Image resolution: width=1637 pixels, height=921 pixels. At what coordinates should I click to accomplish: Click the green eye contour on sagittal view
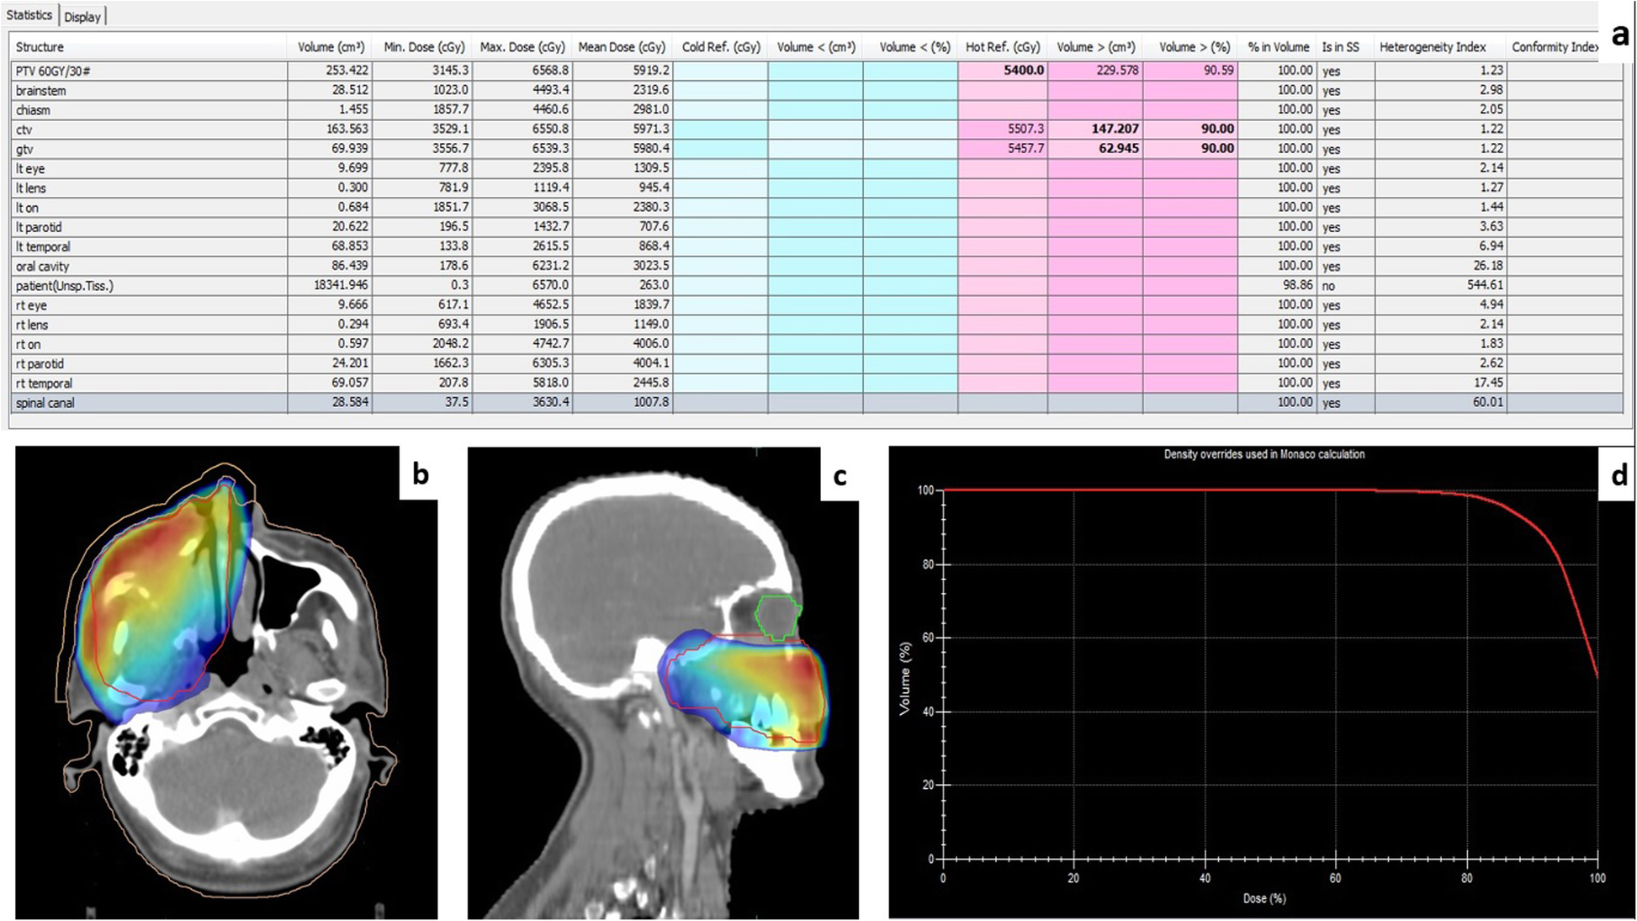(x=778, y=617)
